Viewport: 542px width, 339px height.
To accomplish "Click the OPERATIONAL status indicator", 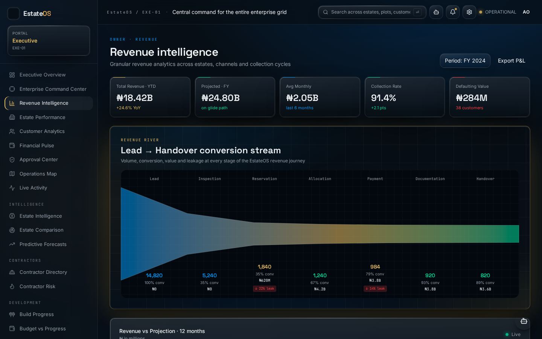I will pyautogui.click(x=497, y=12).
